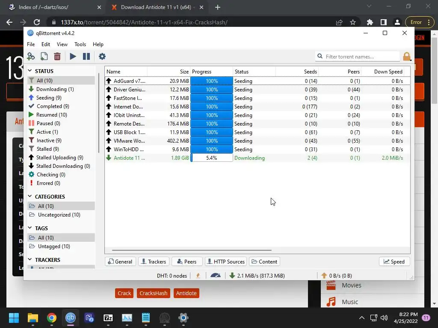This screenshot has height=328, width=438.
Task: Click the Resume play toolbar icon
Action: pos(73,57)
